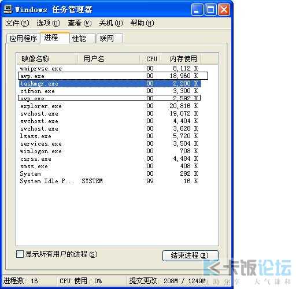
Task: Open the 选项(O) menu
Action: 49,23
